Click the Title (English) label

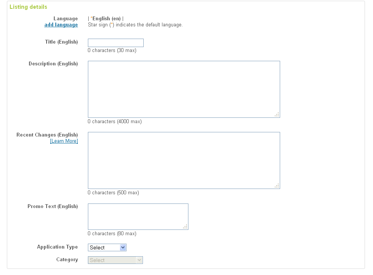tap(62, 42)
